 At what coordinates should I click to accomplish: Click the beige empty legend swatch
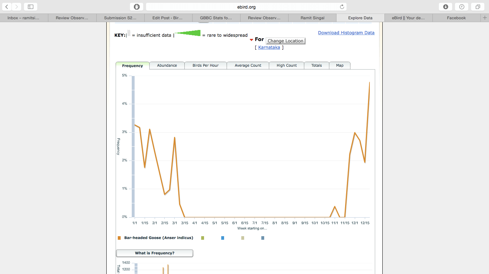[243, 238]
